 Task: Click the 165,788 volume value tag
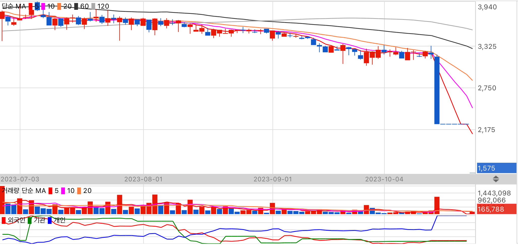497,209
